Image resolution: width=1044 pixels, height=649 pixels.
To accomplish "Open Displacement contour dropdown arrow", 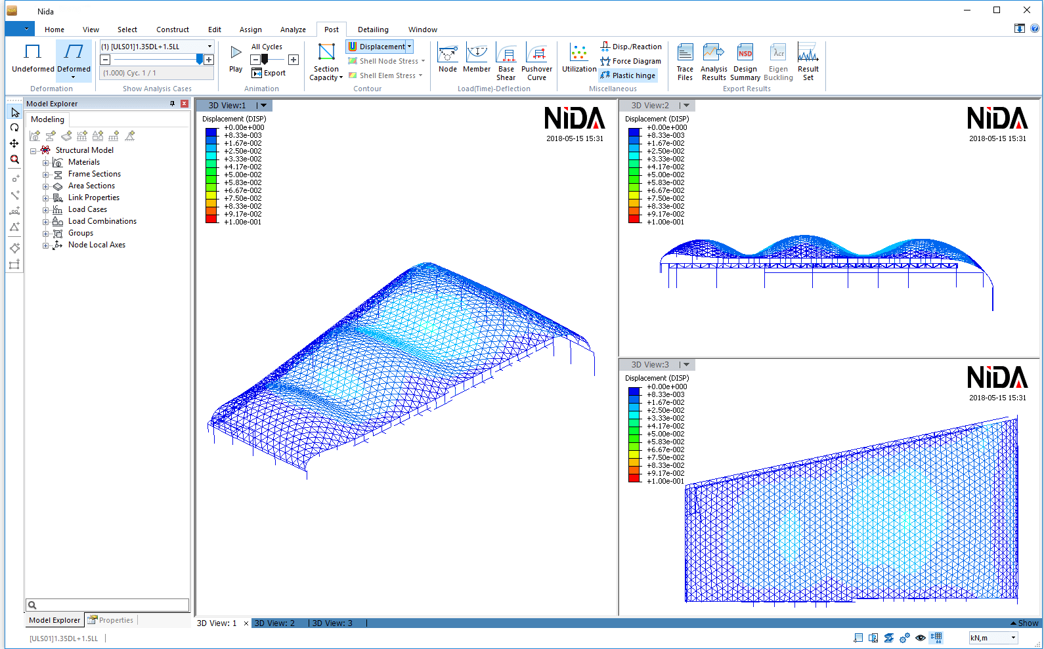I will pos(410,47).
